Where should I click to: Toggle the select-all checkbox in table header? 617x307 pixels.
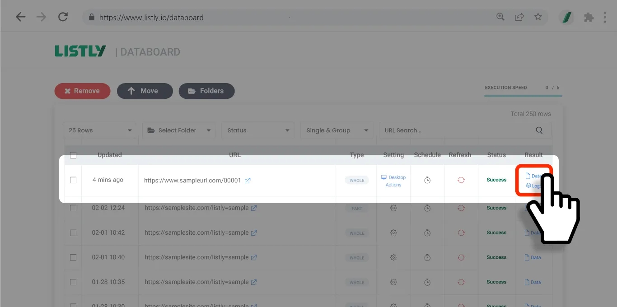(73, 155)
